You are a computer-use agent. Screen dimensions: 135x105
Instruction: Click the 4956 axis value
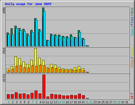pos(4,10)
